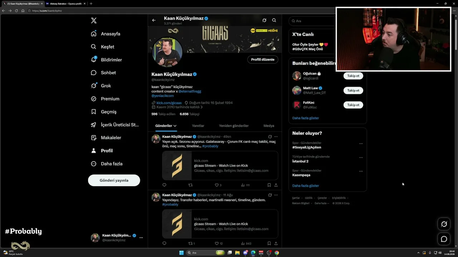Open Premium from the sidebar
The image size is (458, 257).
click(105, 99)
